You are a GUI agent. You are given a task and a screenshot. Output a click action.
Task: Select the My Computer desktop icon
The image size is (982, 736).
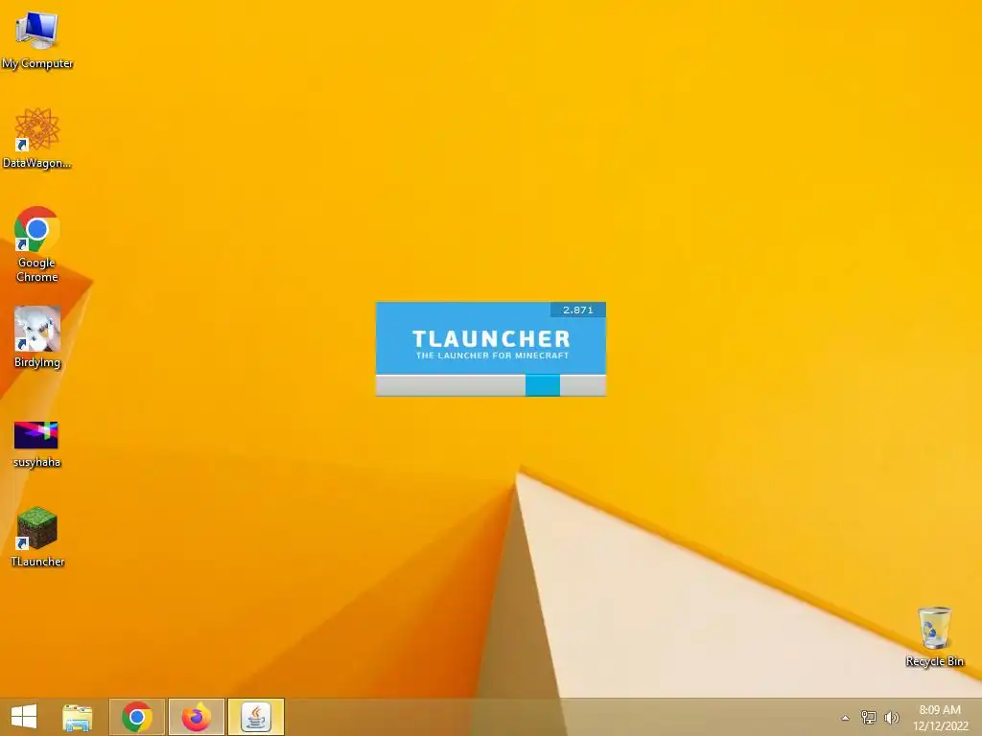click(37, 40)
